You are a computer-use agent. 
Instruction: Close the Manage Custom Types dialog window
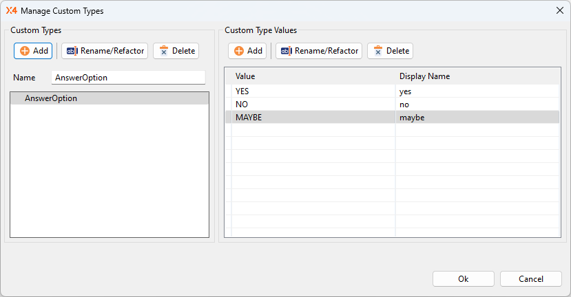[x=559, y=11]
